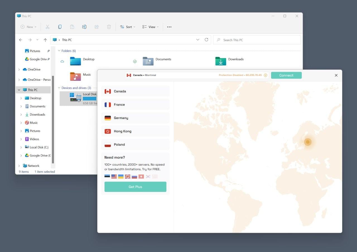The image size is (357, 252).
Task: Click the Delete trash icon in File Explorer
Action: 109,27
